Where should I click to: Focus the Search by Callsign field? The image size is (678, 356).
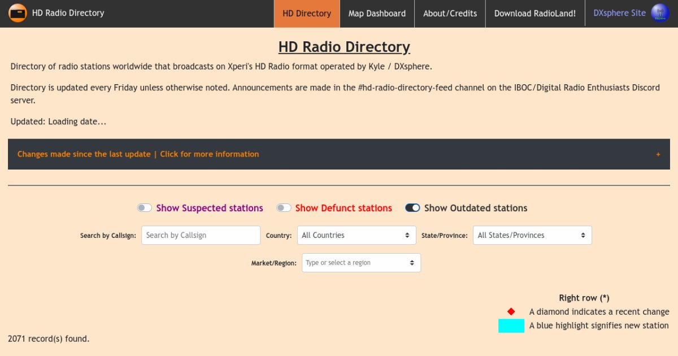201,235
